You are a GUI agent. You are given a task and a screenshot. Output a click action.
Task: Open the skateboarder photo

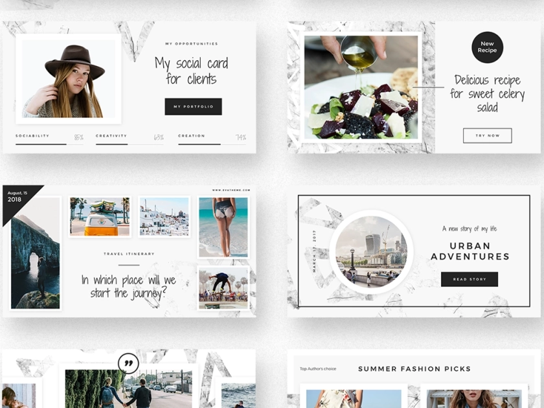223,288
